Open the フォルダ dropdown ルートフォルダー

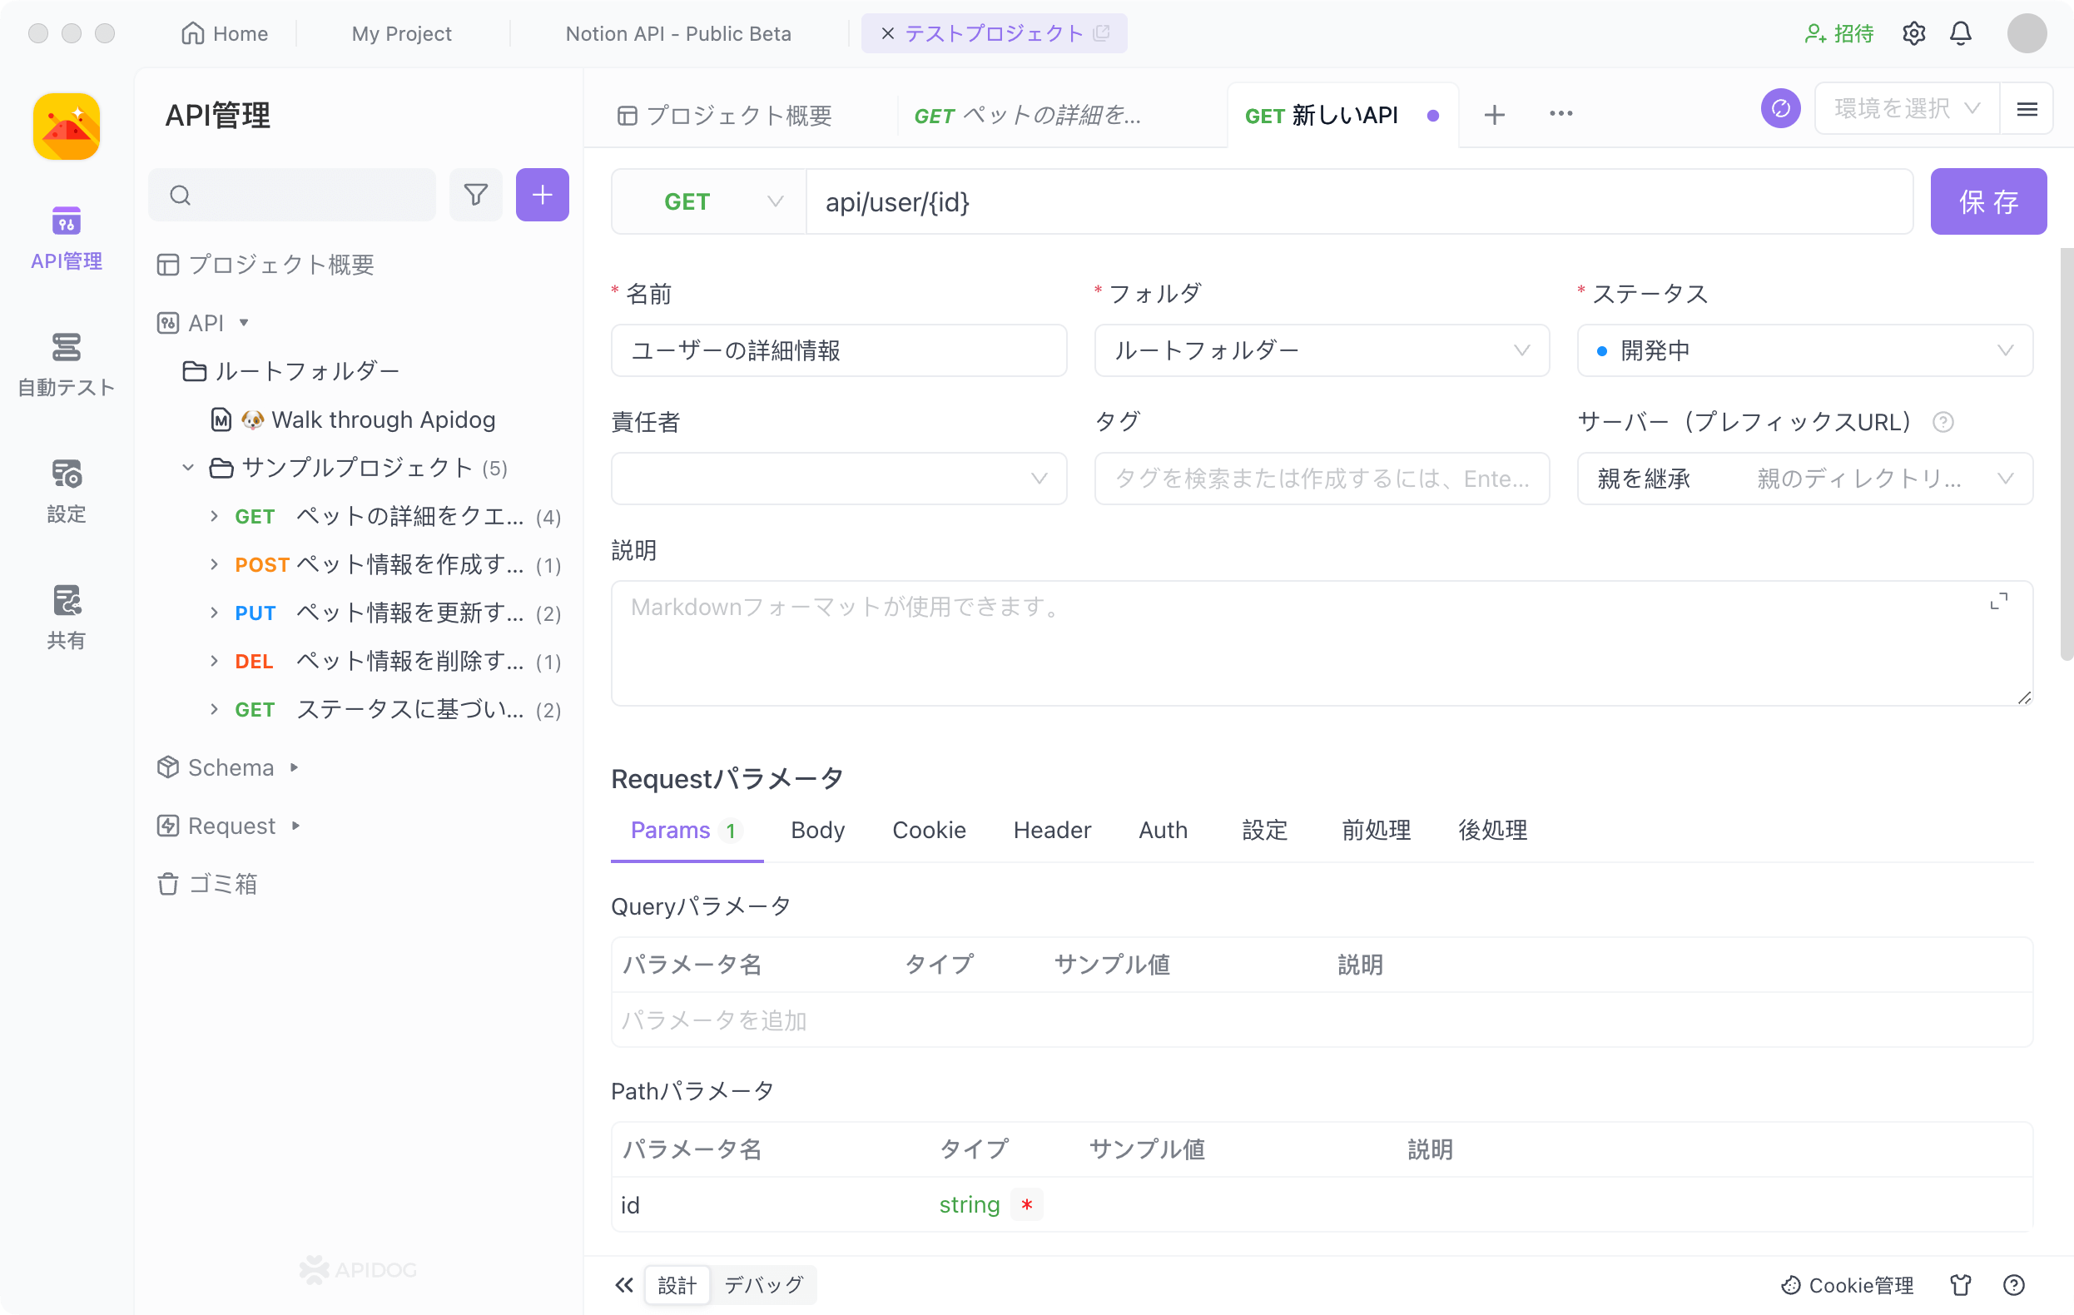pyautogui.click(x=1322, y=350)
